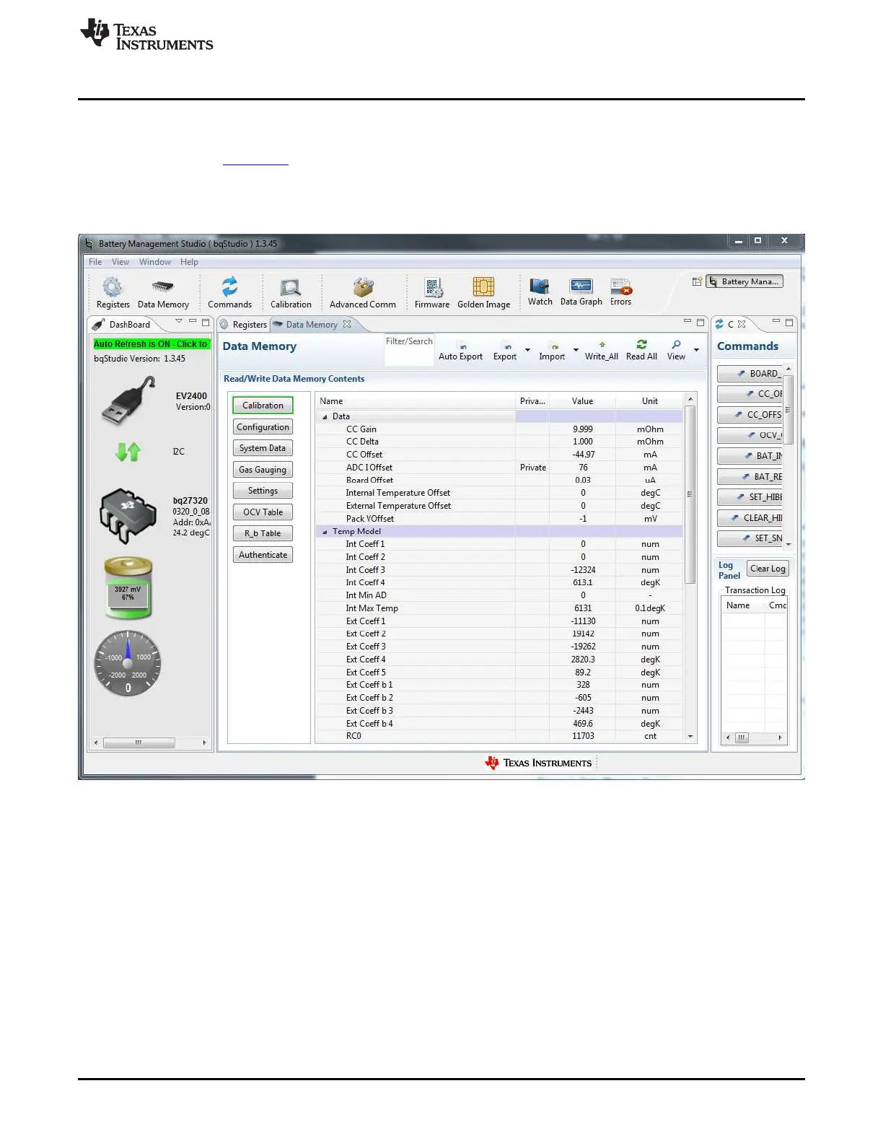The height and width of the screenshot is (1143, 883).
Task: Click the battery gauge icon showing 3927 mV
Action: pyautogui.click(x=128, y=588)
